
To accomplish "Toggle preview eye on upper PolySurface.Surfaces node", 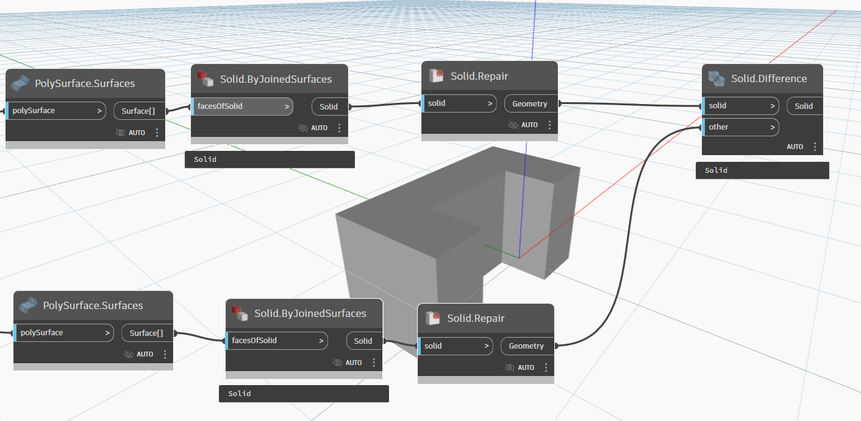I will pyautogui.click(x=120, y=132).
